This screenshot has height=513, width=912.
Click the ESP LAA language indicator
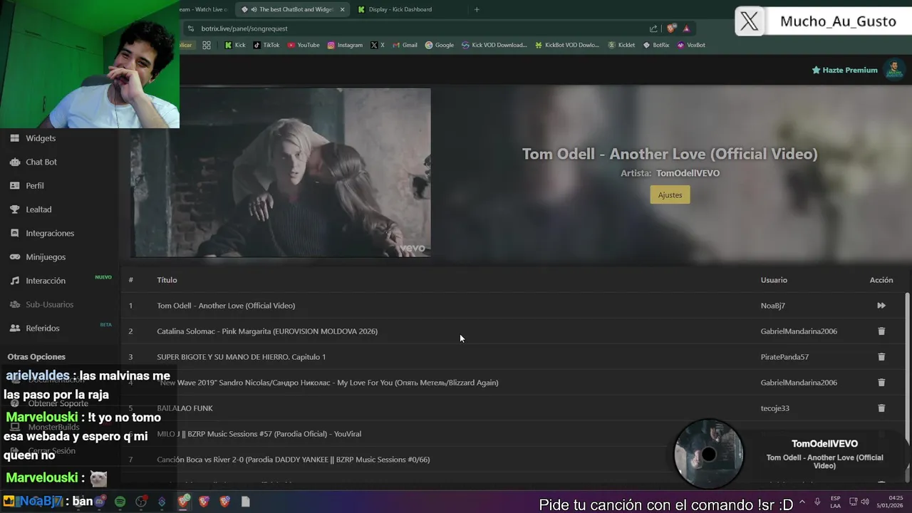[x=835, y=502]
